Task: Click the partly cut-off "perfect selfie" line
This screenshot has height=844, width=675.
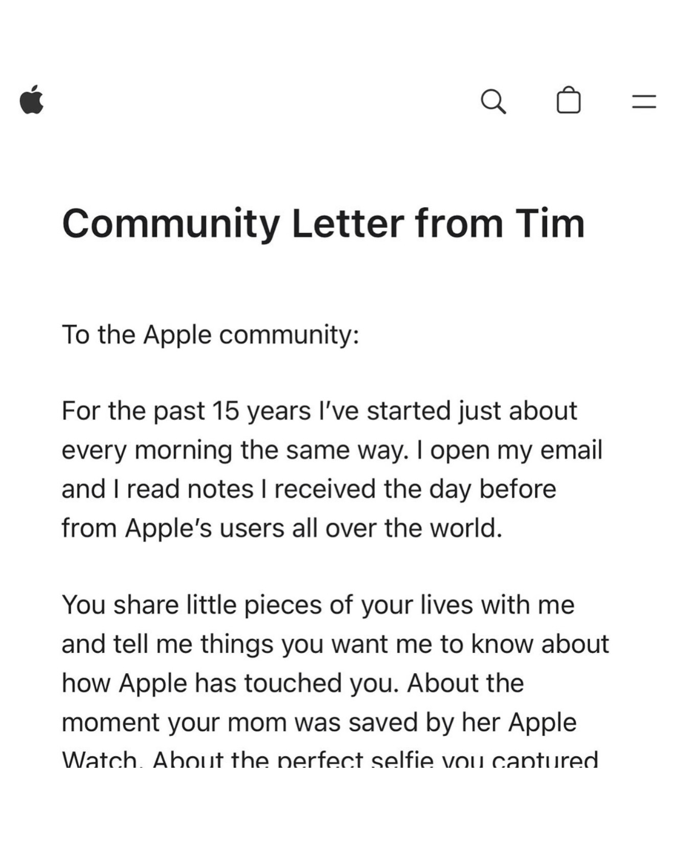Action: 330,759
